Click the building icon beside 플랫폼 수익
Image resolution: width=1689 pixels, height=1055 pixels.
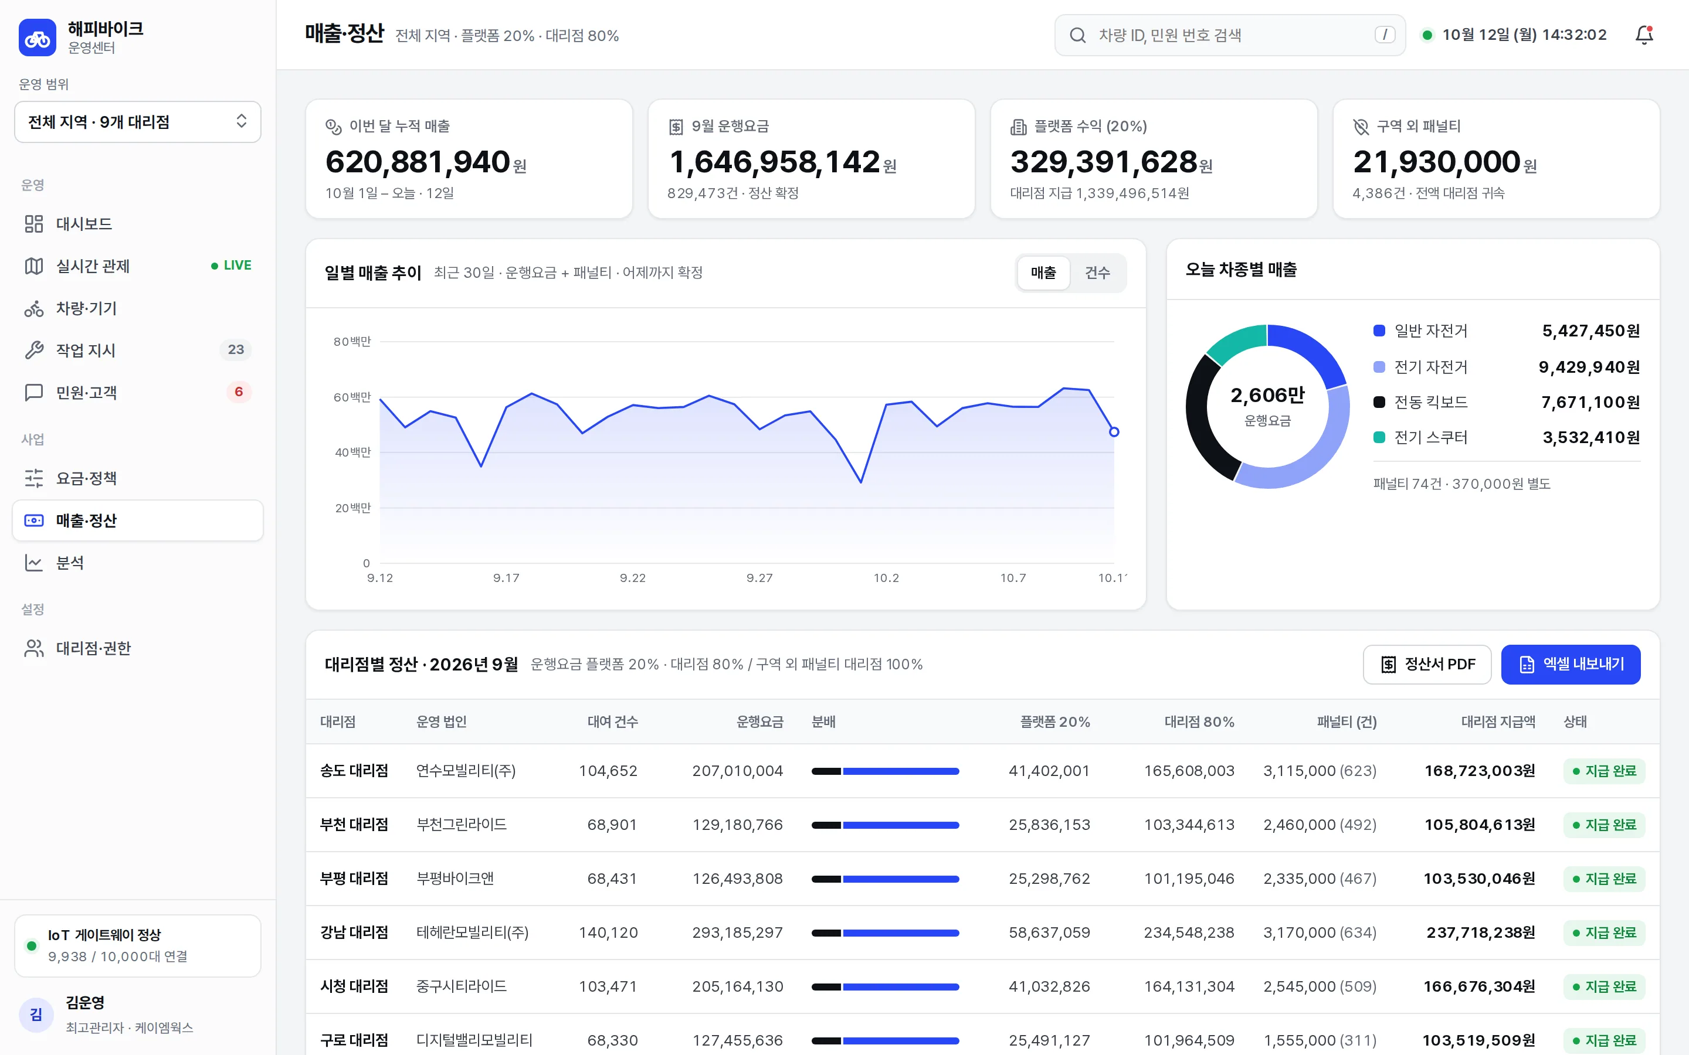pos(1018,126)
